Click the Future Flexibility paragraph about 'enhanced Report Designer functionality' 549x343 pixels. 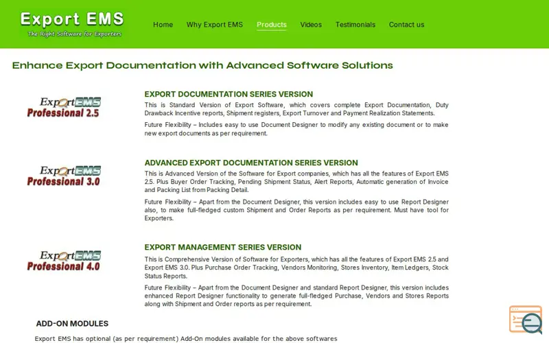click(x=296, y=296)
